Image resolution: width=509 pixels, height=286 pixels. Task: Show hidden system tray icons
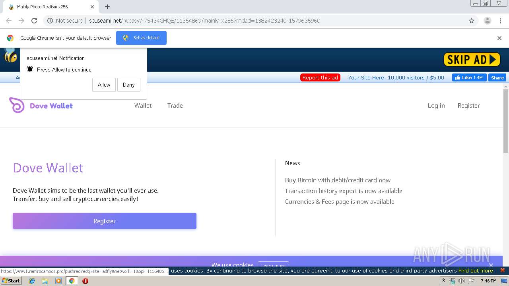coord(444,281)
